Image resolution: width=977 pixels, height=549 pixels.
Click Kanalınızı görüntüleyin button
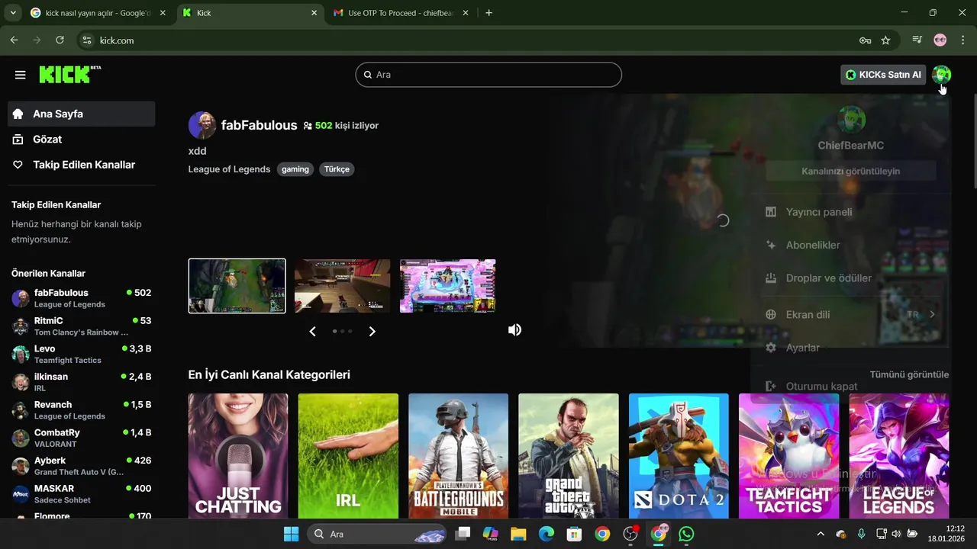(851, 171)
